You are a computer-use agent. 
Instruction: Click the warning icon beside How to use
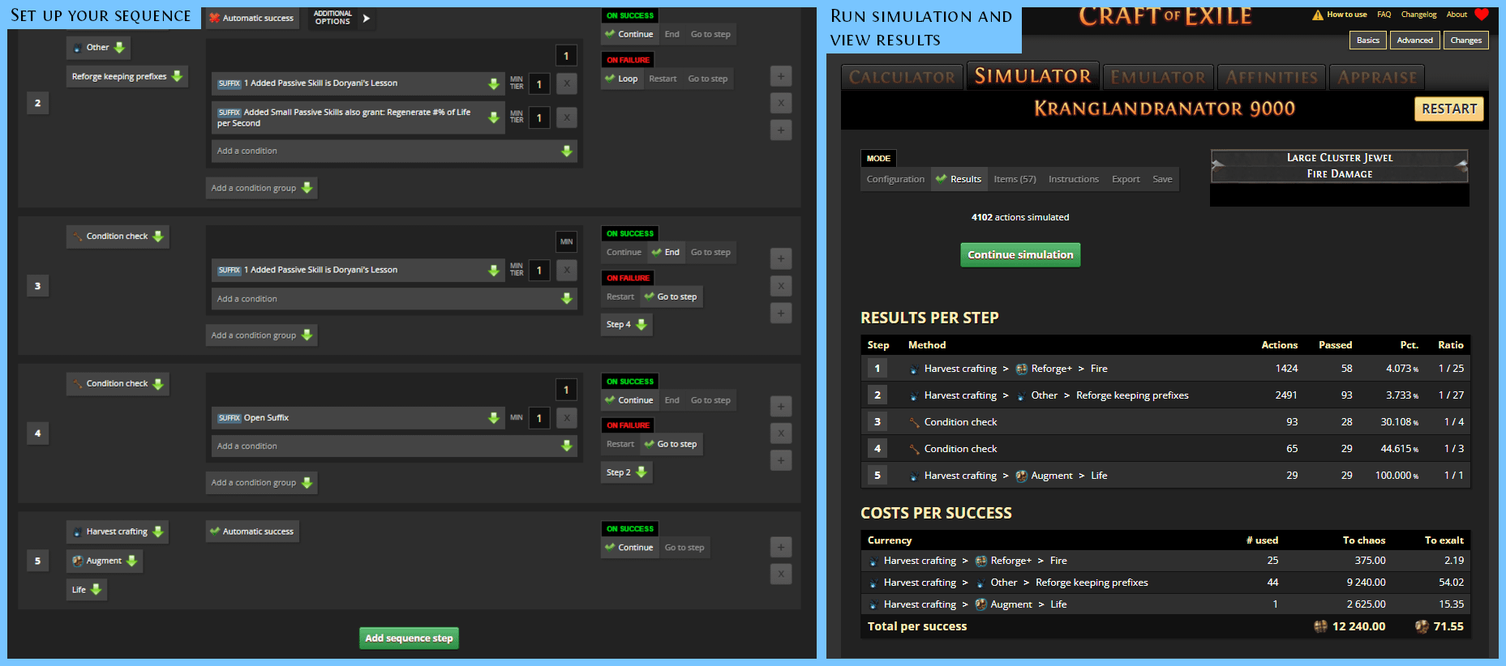click(x=1318, y=15)
